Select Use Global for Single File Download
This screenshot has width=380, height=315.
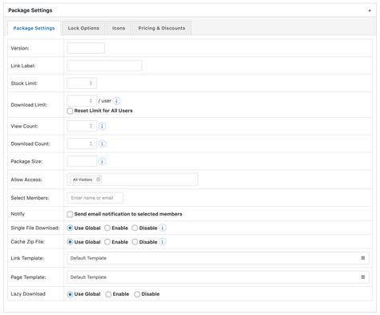70,228
